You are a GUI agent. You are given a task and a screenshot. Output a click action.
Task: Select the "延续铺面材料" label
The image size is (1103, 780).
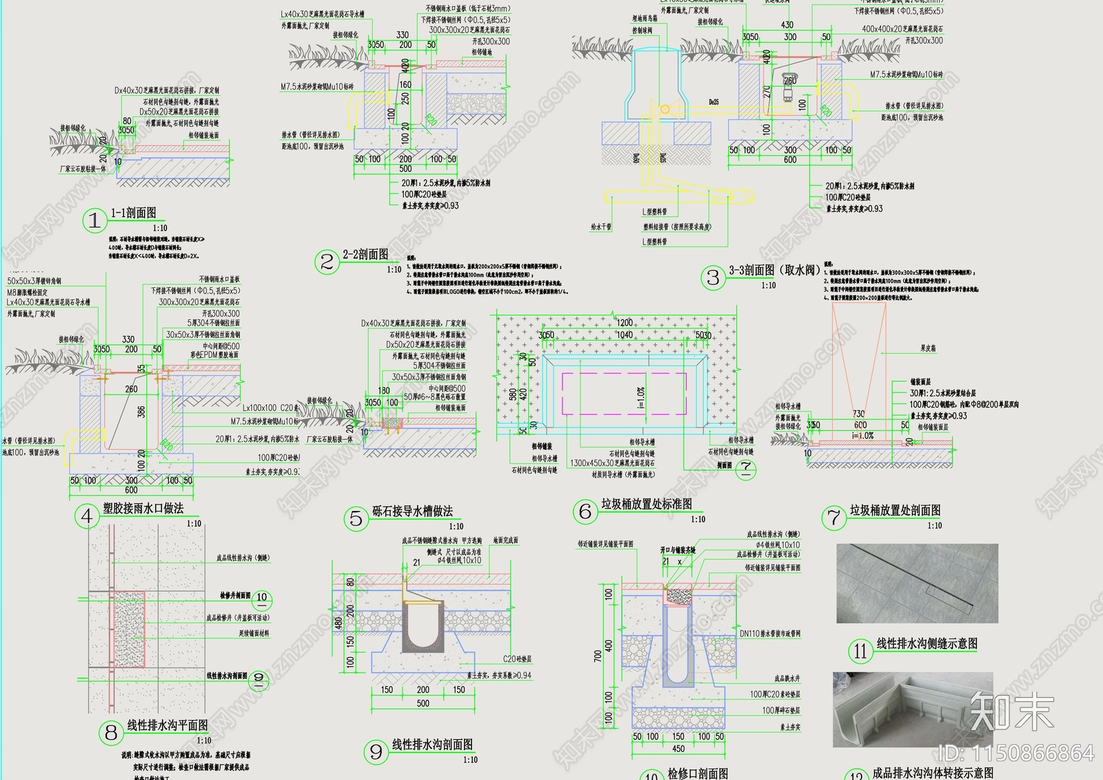[254, 634]
